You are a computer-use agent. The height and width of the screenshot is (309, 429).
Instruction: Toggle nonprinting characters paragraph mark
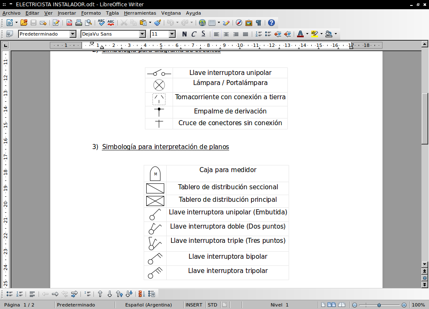click(258, 23)
